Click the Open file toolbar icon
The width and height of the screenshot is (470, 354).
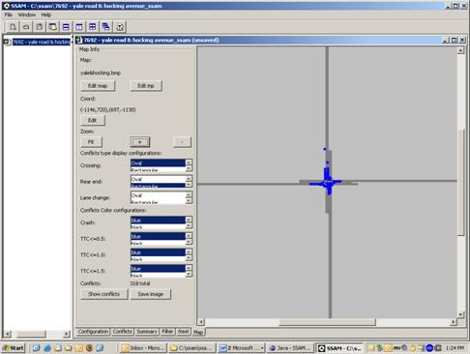click(x=26, y=27)
